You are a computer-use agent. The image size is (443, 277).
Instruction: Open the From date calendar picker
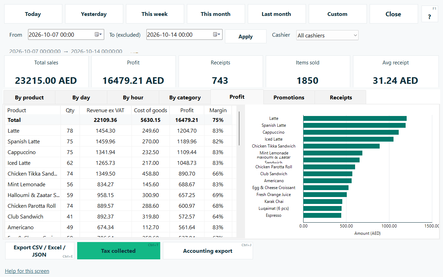coord(98,35)
